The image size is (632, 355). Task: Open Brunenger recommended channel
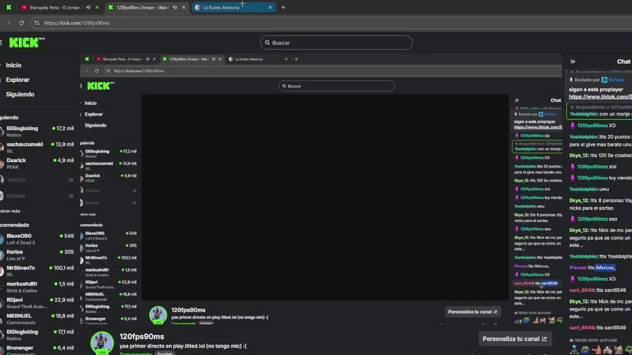click(38, 350)
